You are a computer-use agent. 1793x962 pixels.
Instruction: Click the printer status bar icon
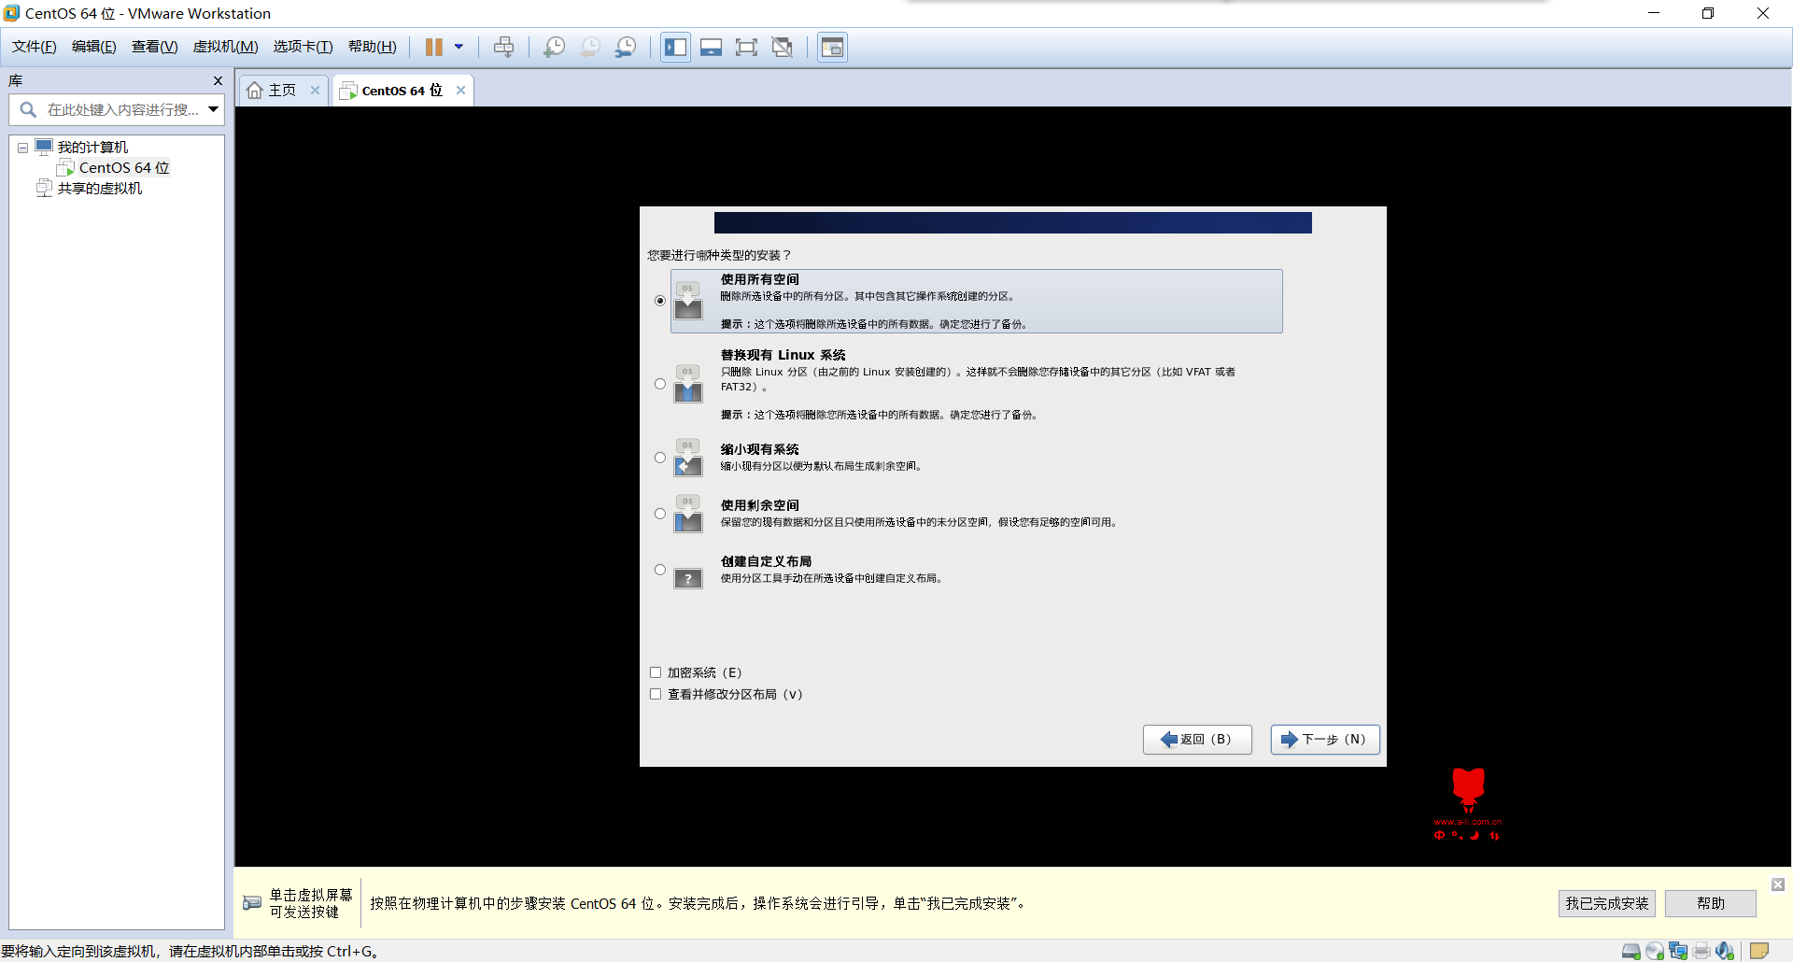tap(1701, 951)
